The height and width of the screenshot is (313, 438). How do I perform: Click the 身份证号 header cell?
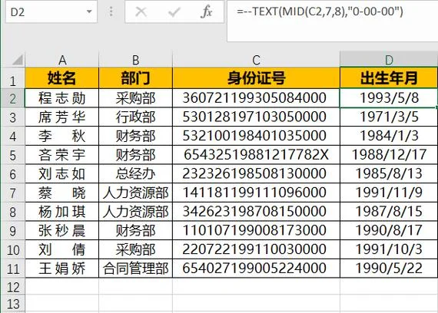(x=256, y=77)
